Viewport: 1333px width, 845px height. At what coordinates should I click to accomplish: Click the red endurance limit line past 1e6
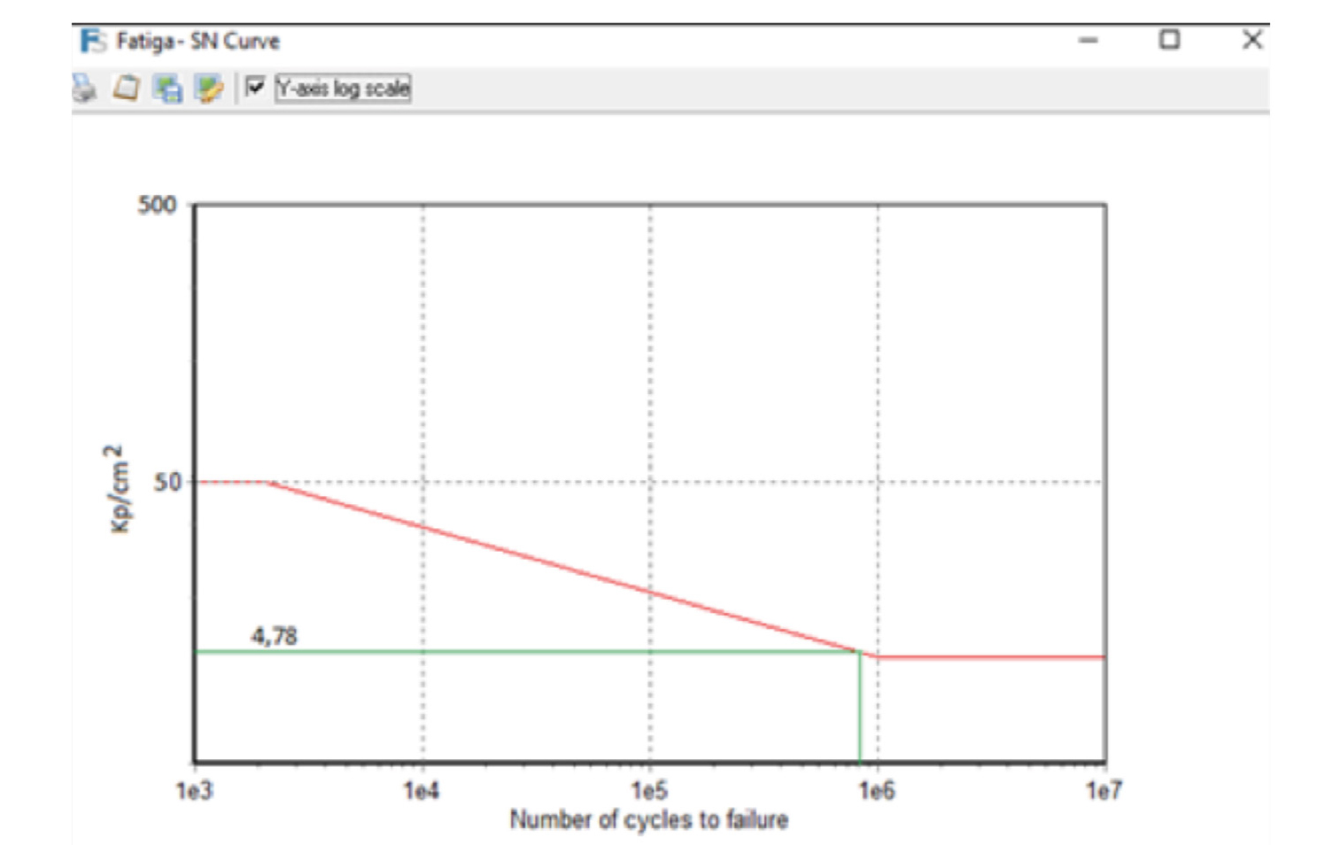click(x=992, y=657)
